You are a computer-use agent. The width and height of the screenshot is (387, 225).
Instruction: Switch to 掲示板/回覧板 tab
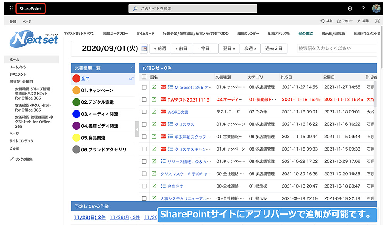[x=333, y=34]
